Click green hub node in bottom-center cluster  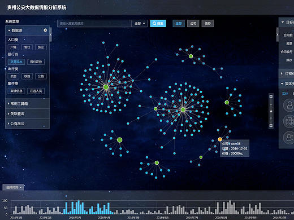point(157,162)
